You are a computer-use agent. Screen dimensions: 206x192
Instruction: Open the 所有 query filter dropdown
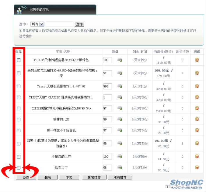(x=37, y=24)
